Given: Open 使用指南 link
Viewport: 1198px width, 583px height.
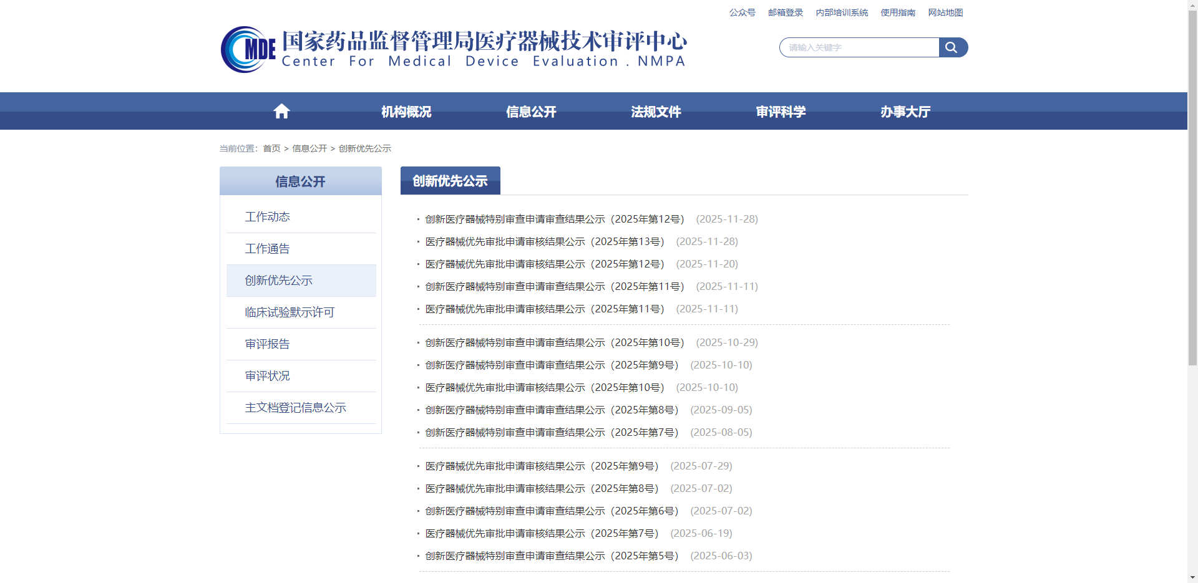Looking at the screenshot, I should [x=898, y=12].
